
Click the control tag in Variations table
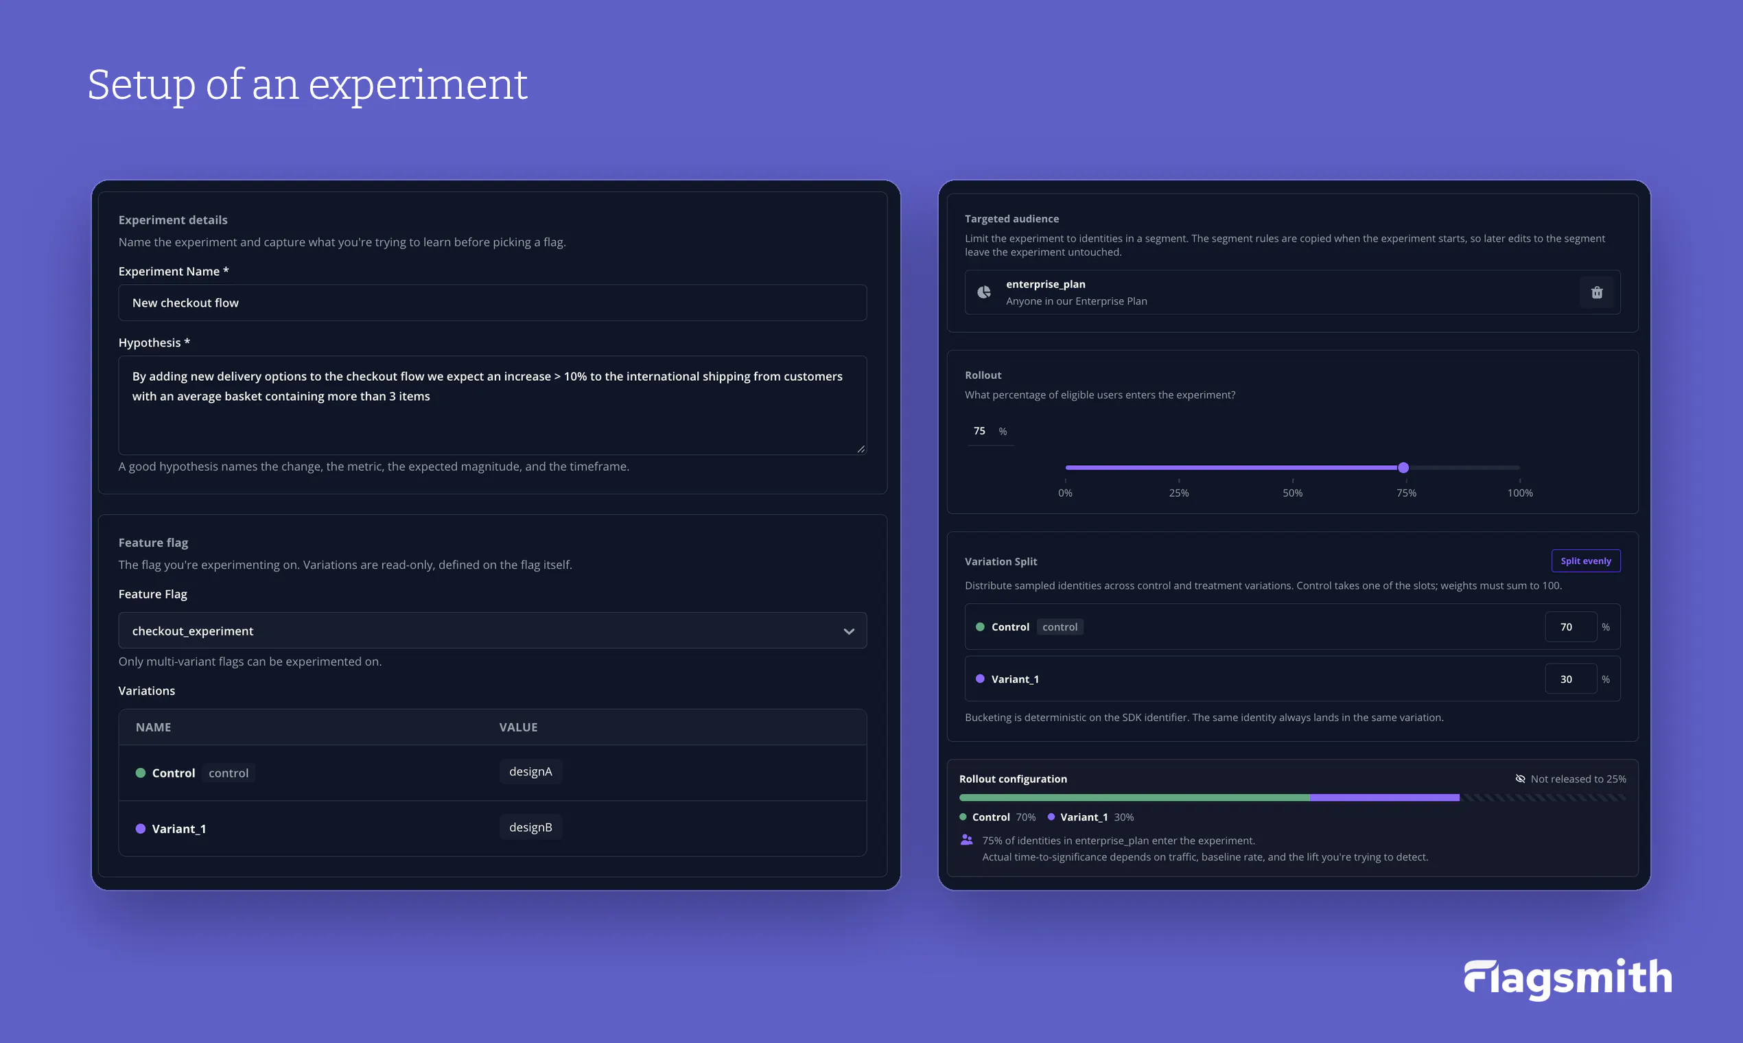pos(229,773)
